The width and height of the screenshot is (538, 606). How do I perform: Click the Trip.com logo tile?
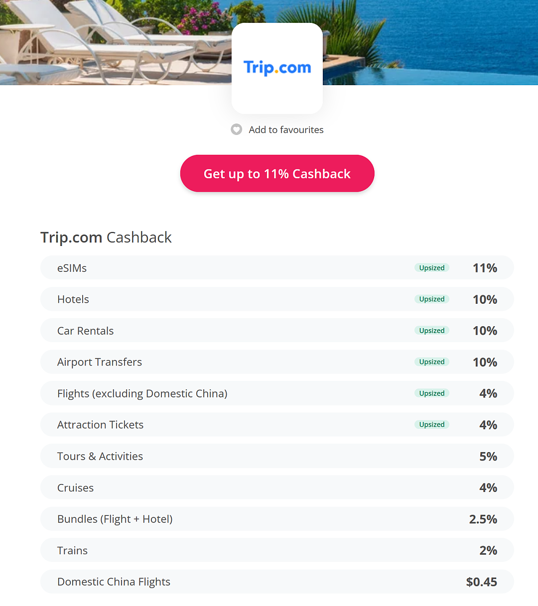click(x=277, y=68)
